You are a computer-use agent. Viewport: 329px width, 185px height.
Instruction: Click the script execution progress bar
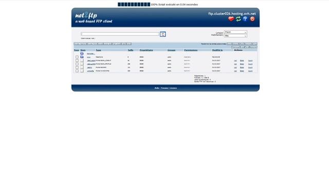[x=134, y=5]
